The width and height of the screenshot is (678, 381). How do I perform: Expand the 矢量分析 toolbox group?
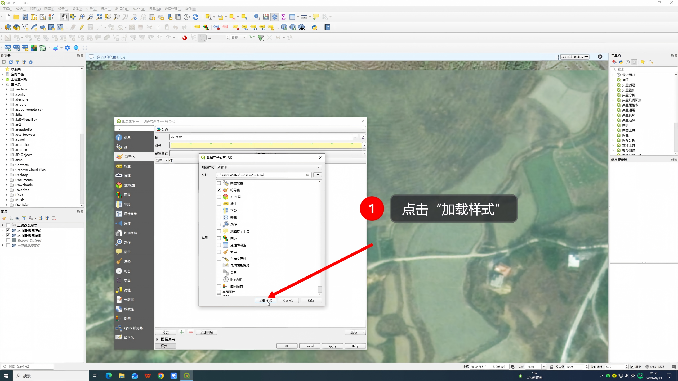coord(613,95)
